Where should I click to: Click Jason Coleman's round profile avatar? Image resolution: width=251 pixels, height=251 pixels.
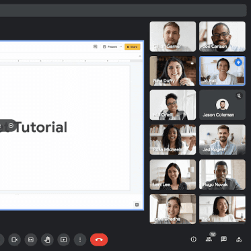pos(222,104)
